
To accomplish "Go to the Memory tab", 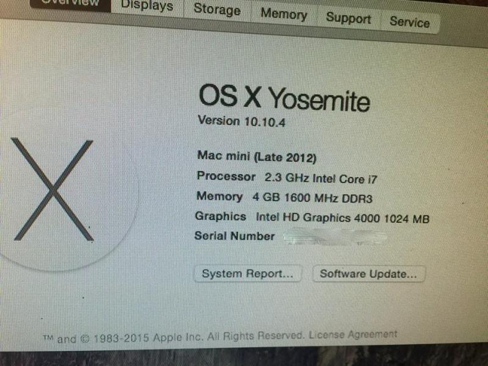I will tap(284, 14).
